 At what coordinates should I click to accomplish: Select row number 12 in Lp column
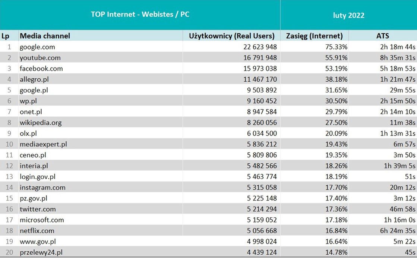[x=9, y=166]
